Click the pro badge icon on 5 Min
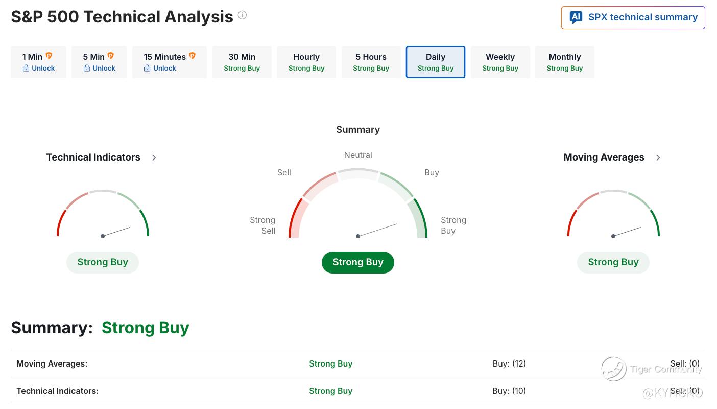 click(x=110, y=56)
